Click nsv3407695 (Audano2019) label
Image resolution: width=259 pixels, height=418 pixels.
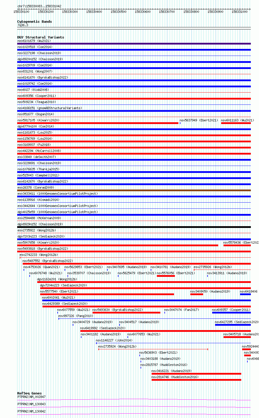pyautogui.click(x=127, y=267)
